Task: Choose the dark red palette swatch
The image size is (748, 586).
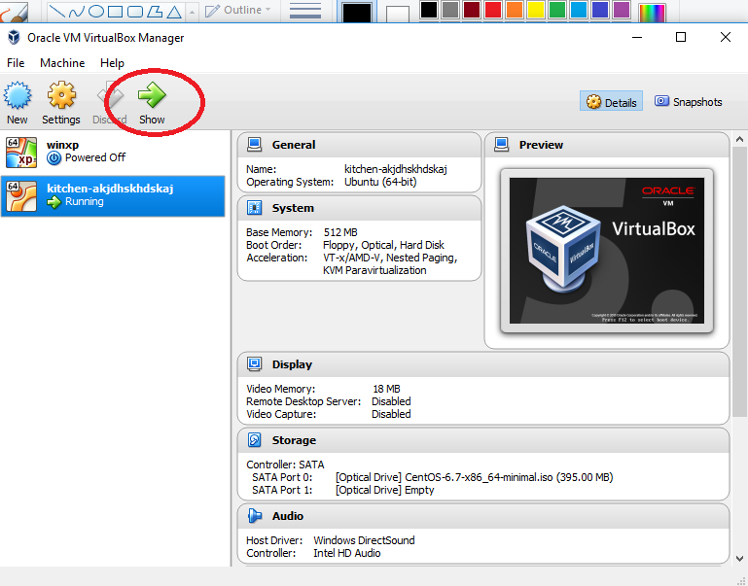Action: pos(472,10)
